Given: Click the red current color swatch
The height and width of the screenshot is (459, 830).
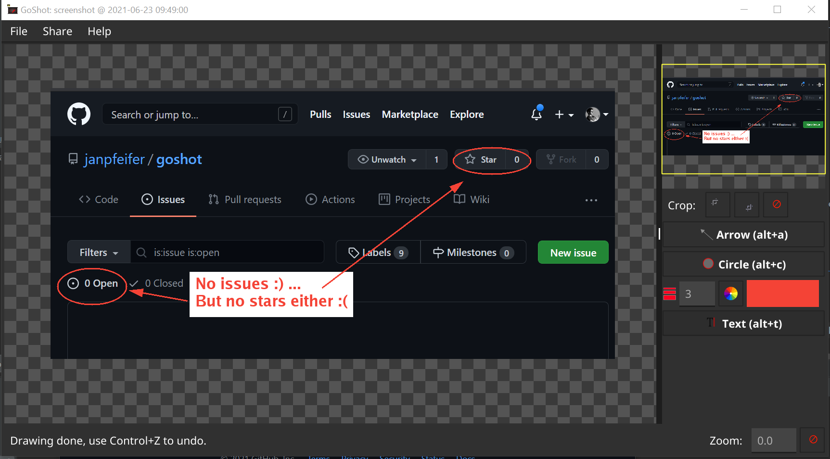Looking at the screenshot, I should coord(782,293).
